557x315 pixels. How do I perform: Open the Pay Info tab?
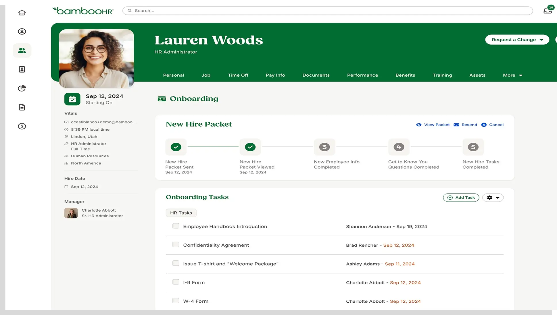pos(275,75)
